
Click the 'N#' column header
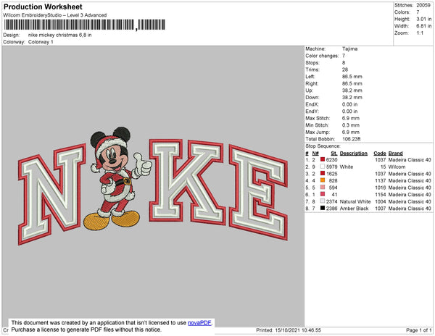[x=315, y=154]
